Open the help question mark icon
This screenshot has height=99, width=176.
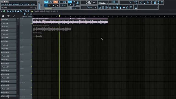[x=151, y=2]
